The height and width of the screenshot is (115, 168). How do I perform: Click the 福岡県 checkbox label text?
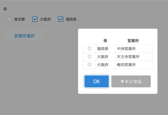71,19
